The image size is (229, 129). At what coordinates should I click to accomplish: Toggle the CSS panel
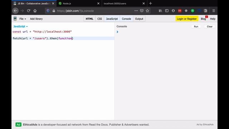99,19
